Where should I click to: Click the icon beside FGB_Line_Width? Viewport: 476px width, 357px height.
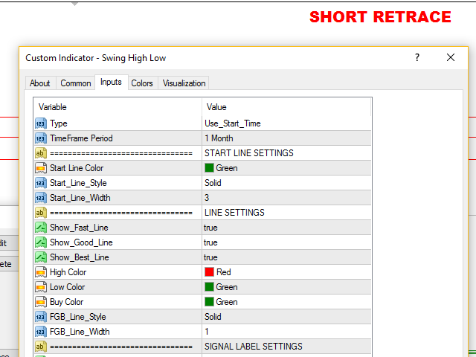point(41,332)
